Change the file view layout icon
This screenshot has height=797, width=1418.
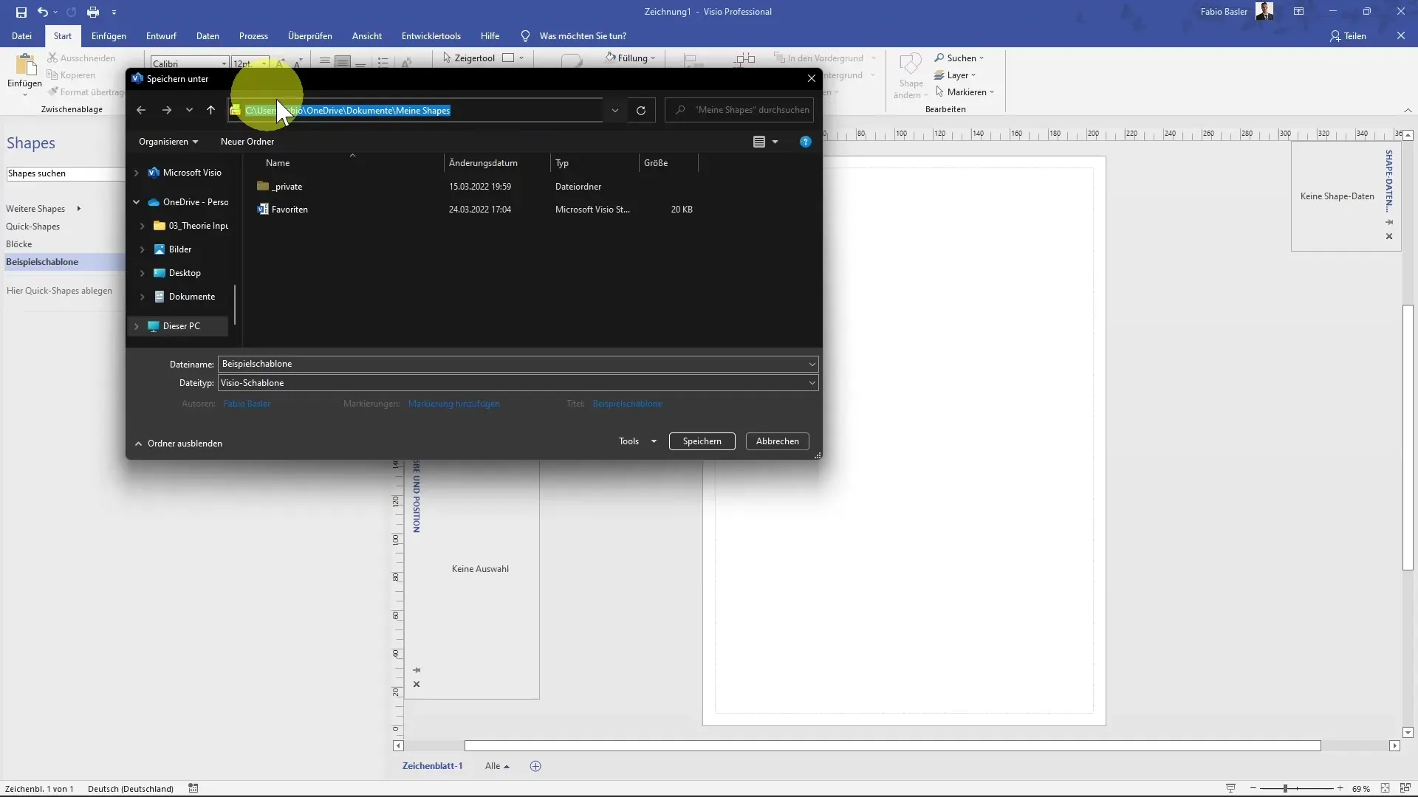coord(759,142)
